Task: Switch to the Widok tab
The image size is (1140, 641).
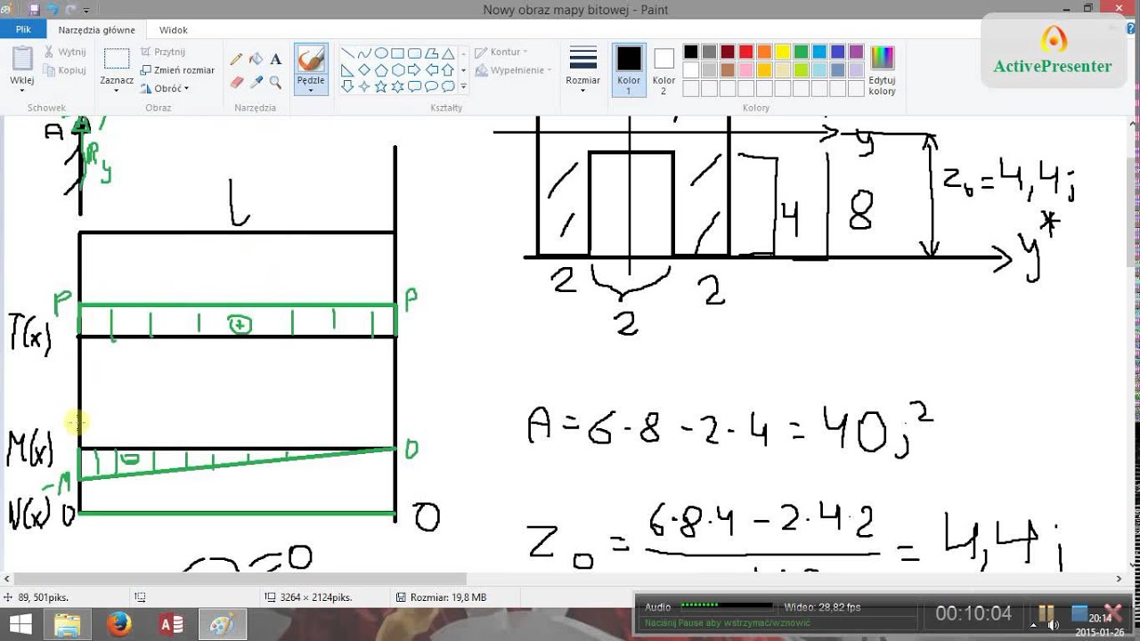Action: click(173, 29)
